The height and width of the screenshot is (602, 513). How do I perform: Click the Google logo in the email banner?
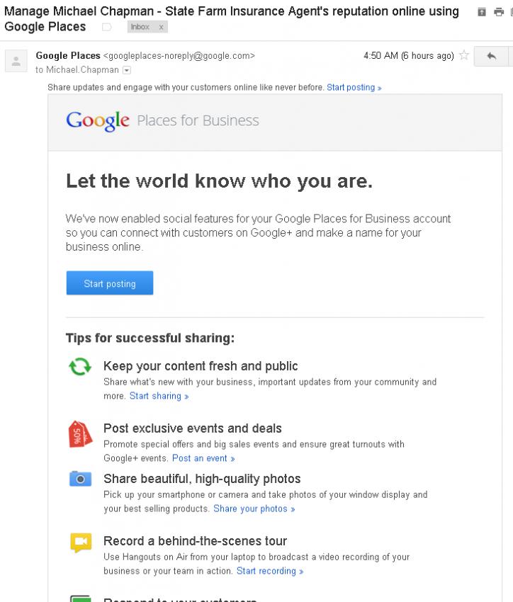pyautogui.click(x=98, y=121)
